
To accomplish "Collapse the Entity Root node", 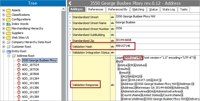I will pyautogui.click(x=3, y=51).
